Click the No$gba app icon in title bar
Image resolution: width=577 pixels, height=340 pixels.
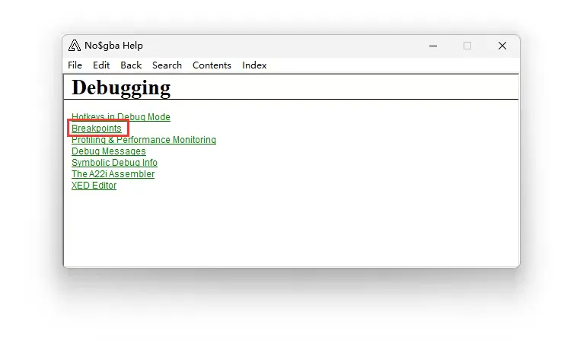coord(75,46)
